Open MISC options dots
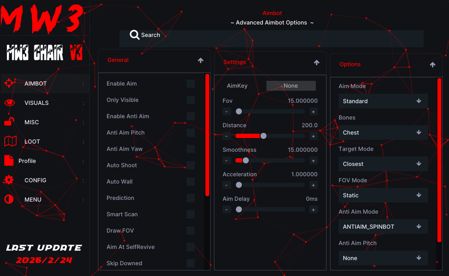Image resolution: width=449 pixels, height=276 pixels. [x=83, y=123]
